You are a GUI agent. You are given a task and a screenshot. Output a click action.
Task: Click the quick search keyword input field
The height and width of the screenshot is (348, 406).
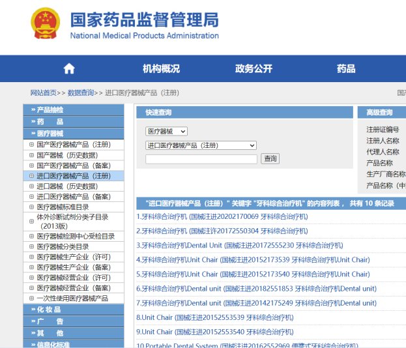pos(201,159)
